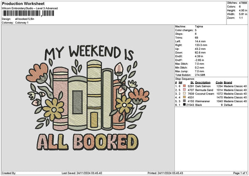Click the barcode below the Wilcom title
Viewport: 249px width, 176px height.
[x=27, y=13]
